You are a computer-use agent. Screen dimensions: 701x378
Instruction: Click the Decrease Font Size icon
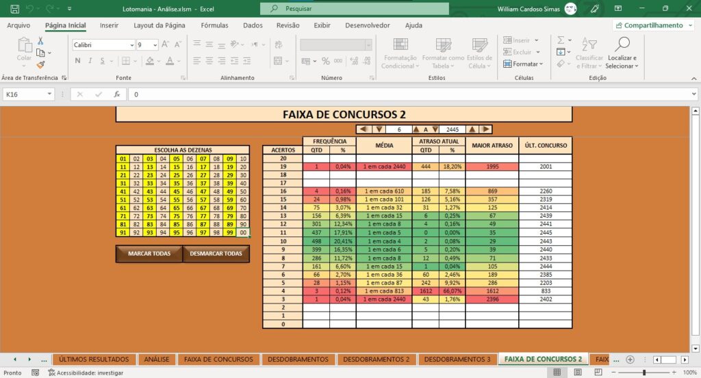coord(177,44)
